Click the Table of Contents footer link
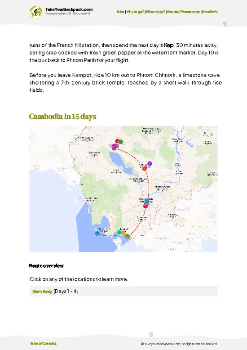Image resolution: width=247 pixels, height=350 pixels. 43,343
